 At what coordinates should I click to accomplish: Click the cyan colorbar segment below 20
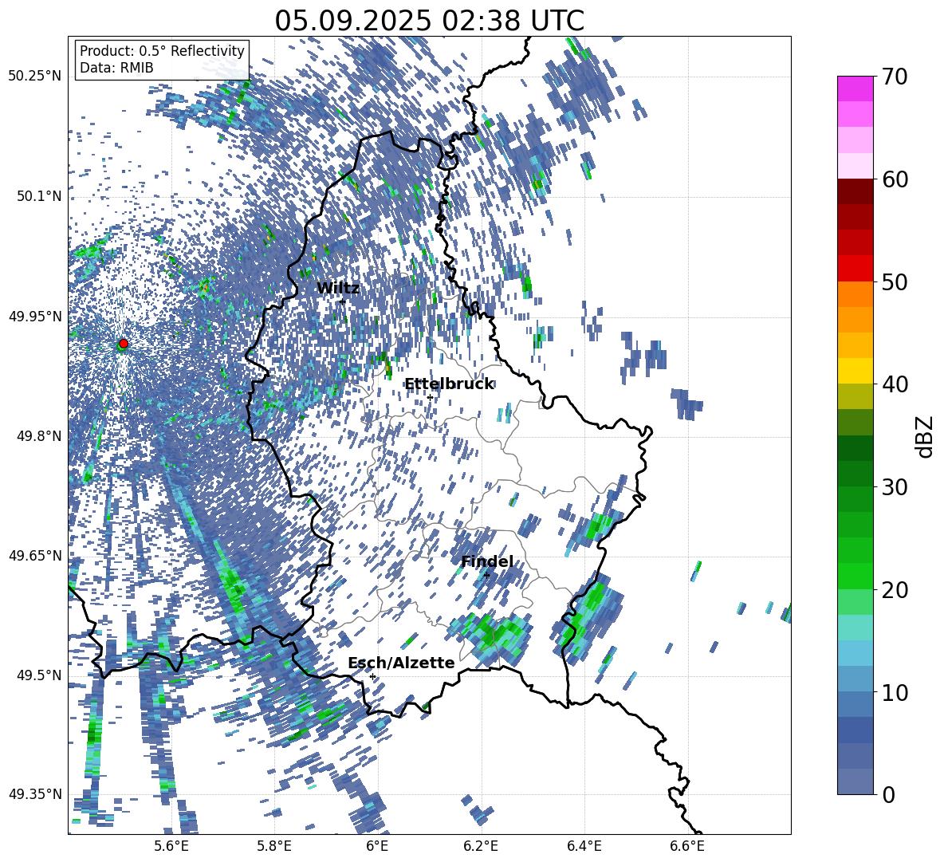[x=855, y=628]
